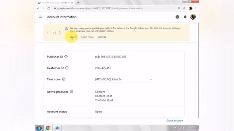Dismiss the sellers.json notification

click(102, 37)
